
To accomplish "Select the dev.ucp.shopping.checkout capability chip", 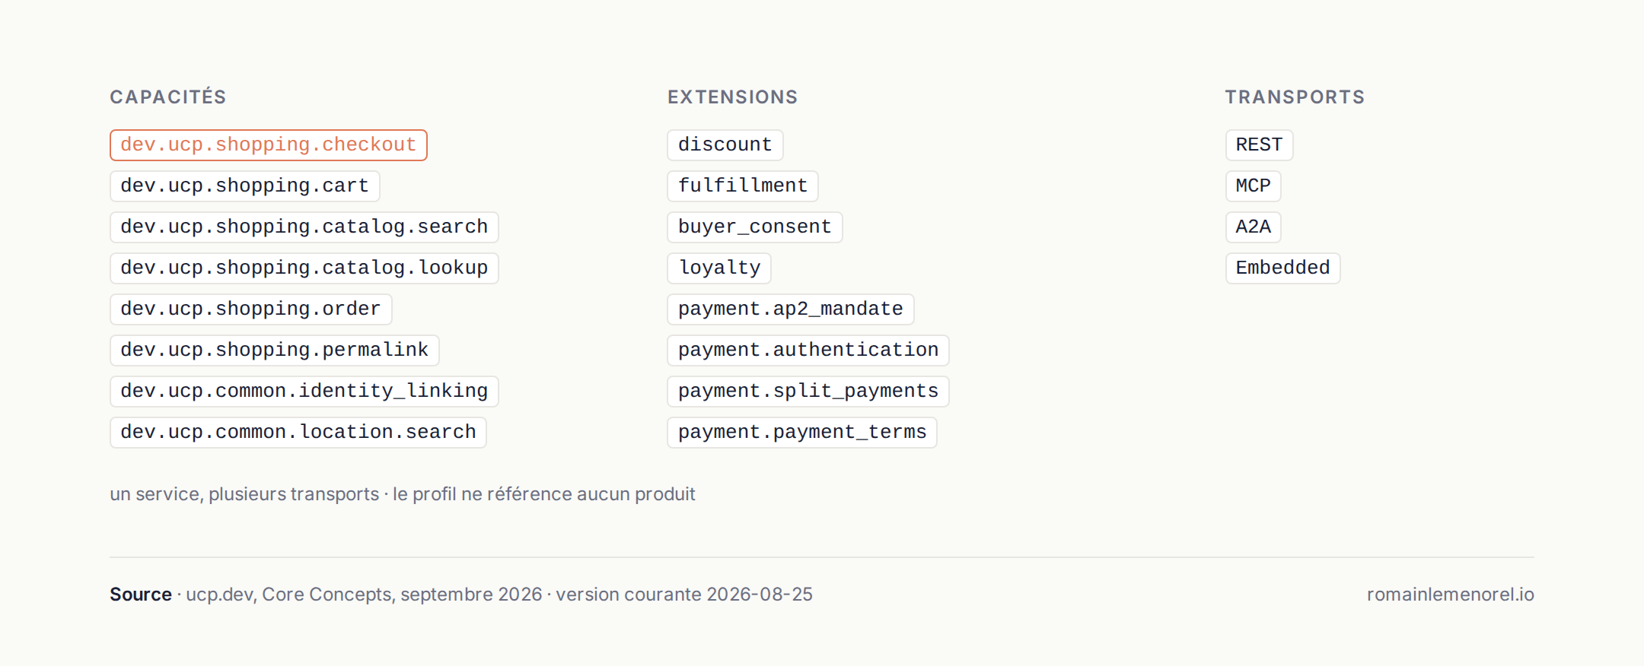I will (268, 144).
